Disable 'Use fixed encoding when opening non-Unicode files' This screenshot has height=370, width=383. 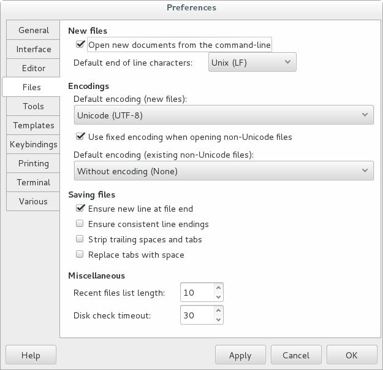[80, 137]
